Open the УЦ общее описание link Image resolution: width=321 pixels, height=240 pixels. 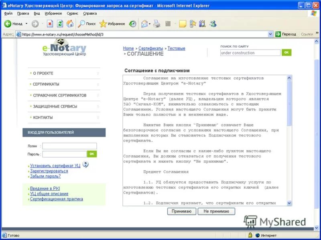[49, 194]
